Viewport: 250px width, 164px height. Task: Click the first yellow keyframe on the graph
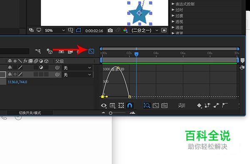click(x=102, y=97)
